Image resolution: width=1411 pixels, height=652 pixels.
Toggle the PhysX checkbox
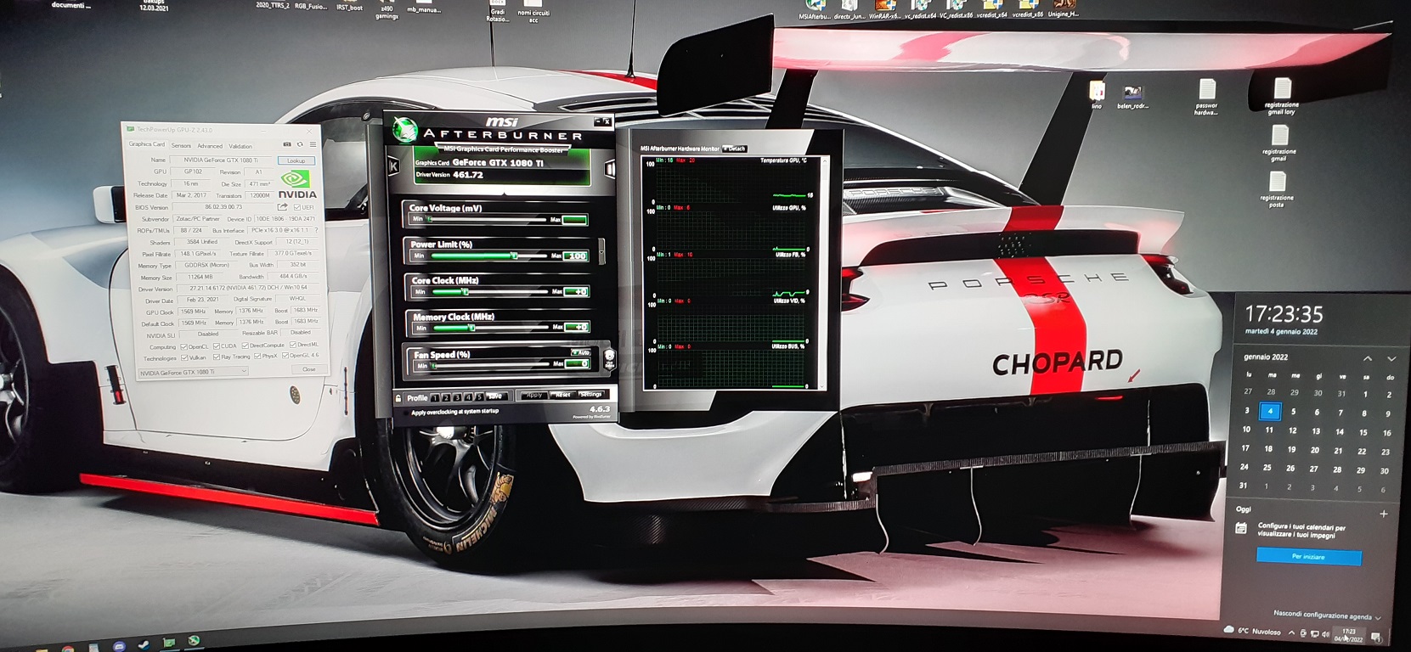coord(257,356)
